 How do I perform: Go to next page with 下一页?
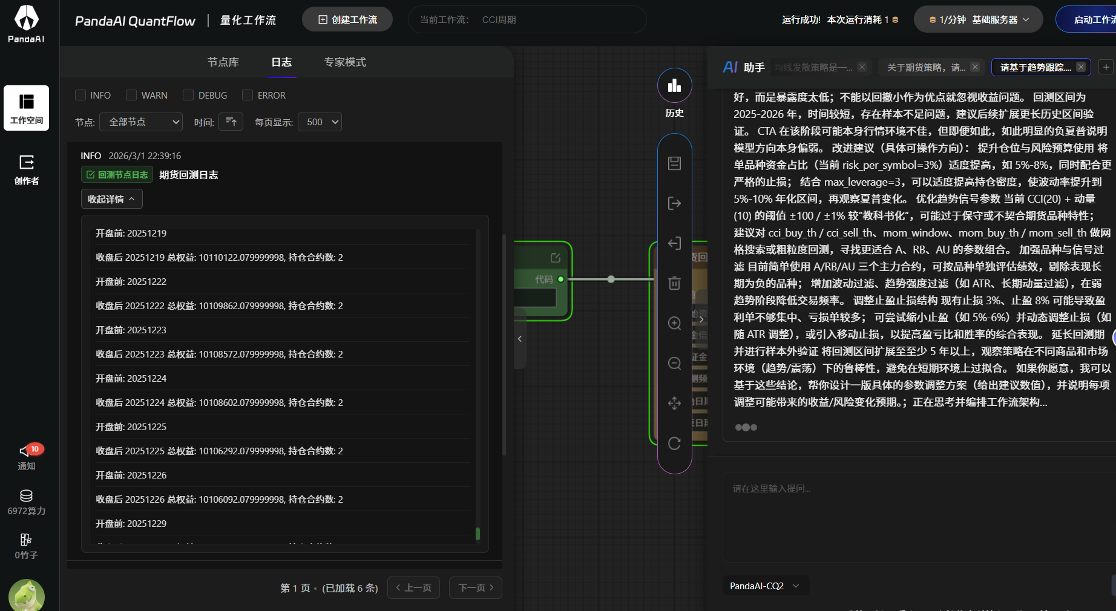coord(476,587)
